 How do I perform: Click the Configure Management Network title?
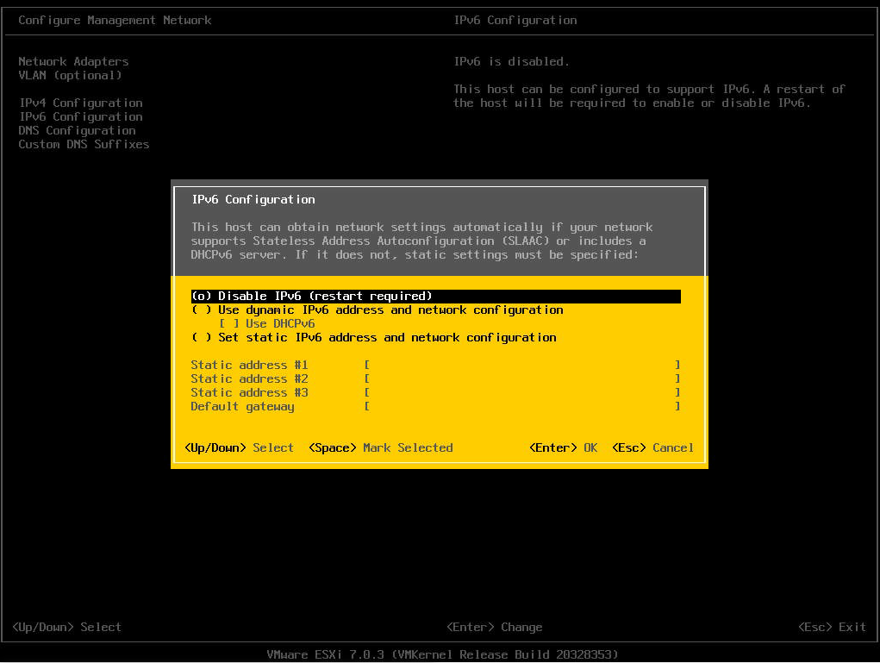115,20
